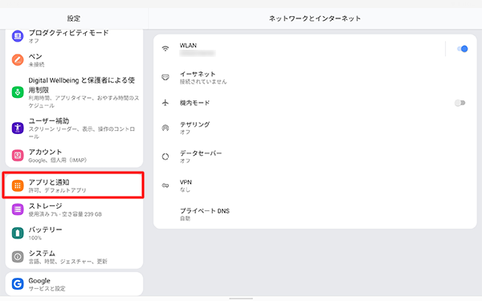Open アカウント settings entry
Screen dimensions: 482x301
(x=74, y=156)
